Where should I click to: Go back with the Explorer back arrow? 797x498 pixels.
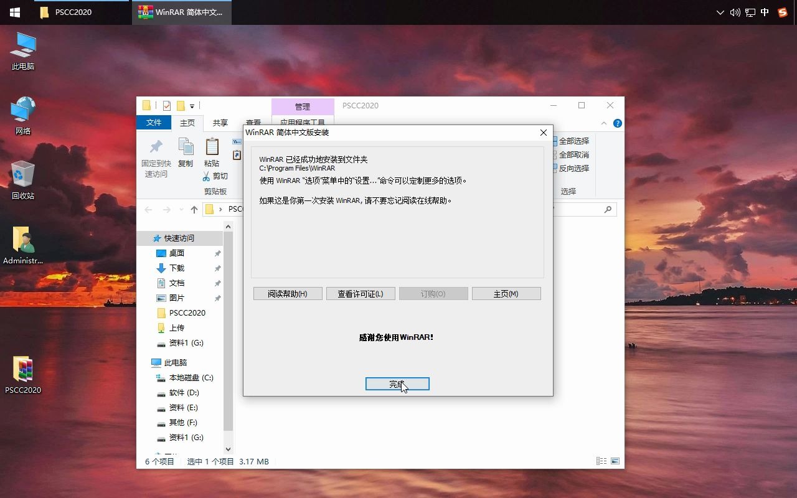148,210
